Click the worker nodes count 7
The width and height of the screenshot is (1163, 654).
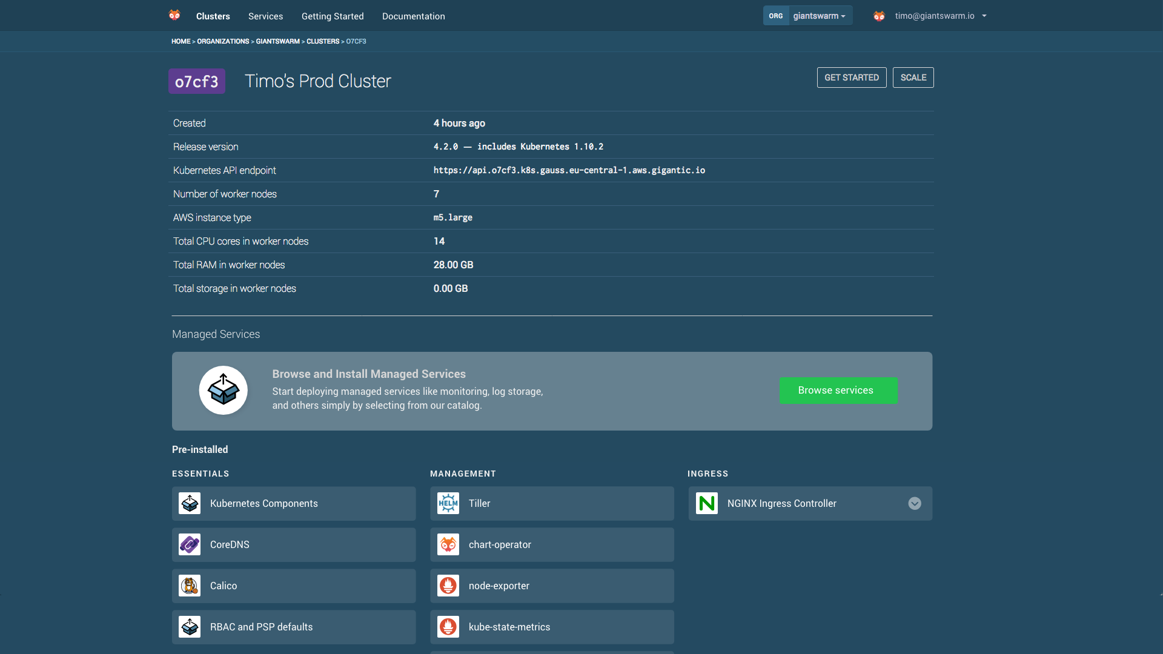pos(436,194)
